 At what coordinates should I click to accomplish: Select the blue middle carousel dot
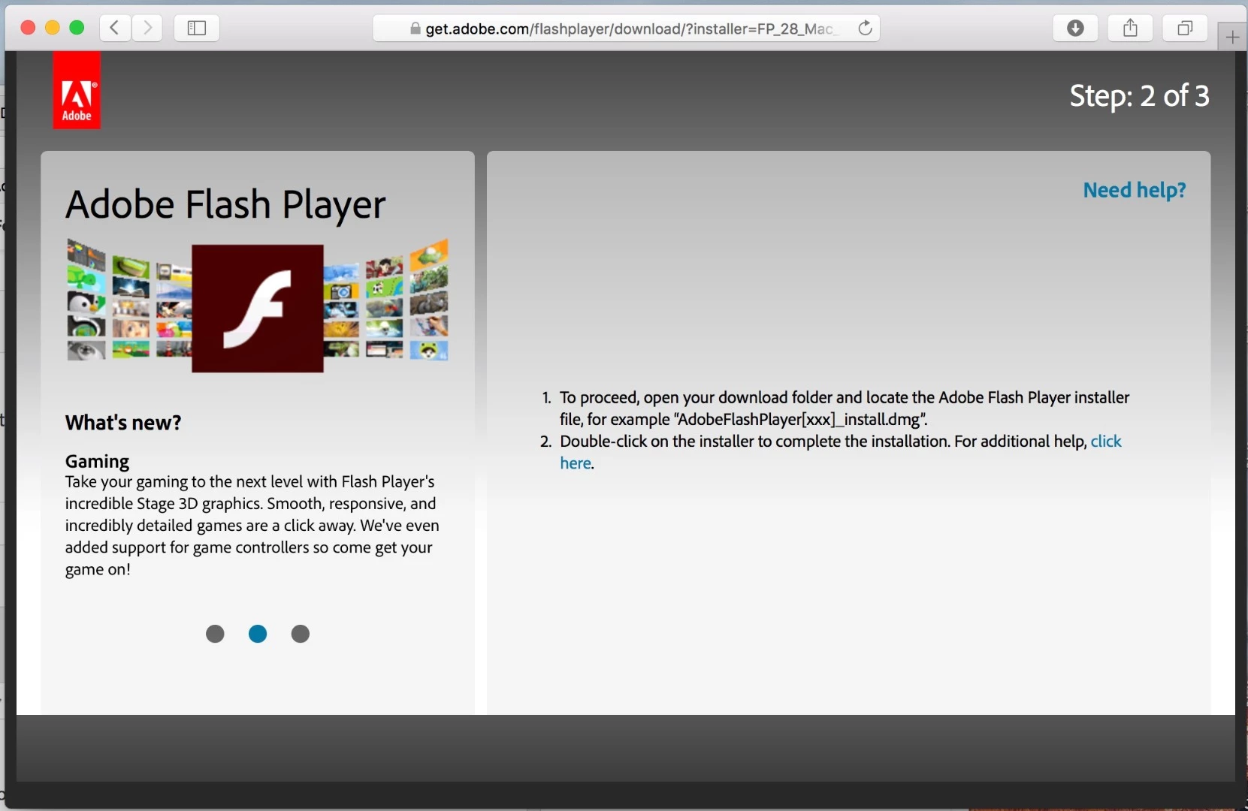click(x=258, y=634)
